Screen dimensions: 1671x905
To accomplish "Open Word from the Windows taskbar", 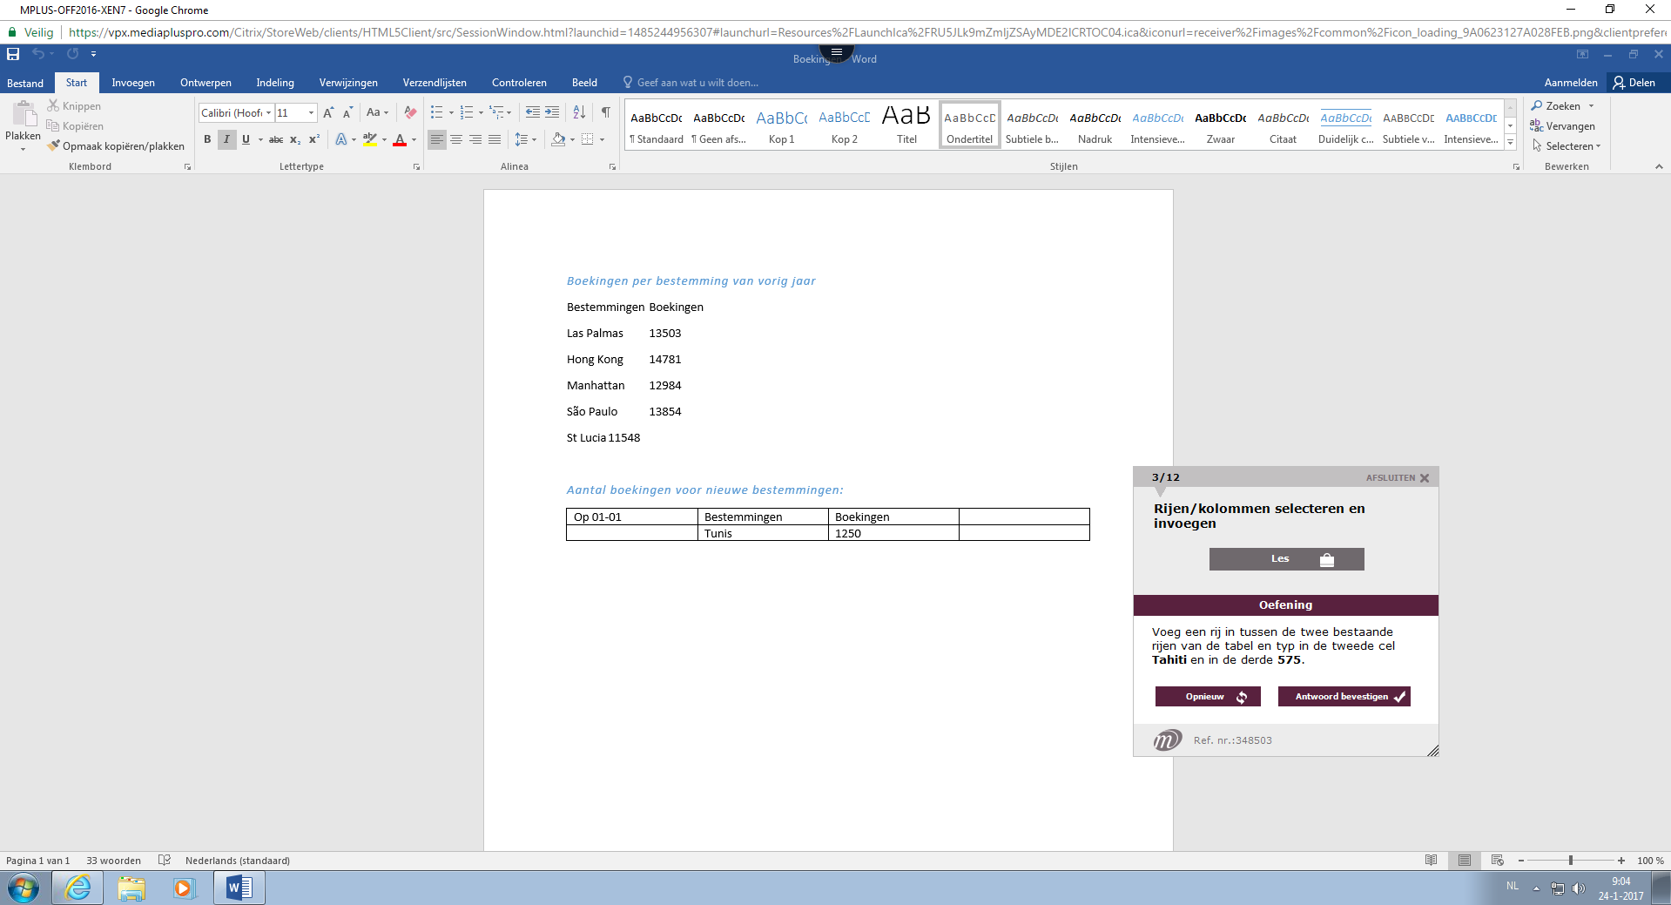I will point(238,888).
